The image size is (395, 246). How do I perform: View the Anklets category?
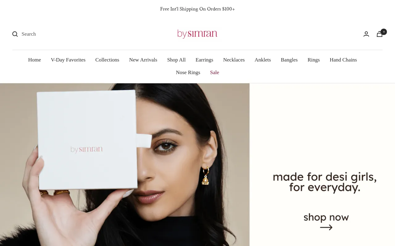(263, 60)
